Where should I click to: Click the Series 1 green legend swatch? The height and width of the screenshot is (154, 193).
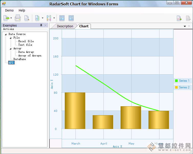[176, 81]
